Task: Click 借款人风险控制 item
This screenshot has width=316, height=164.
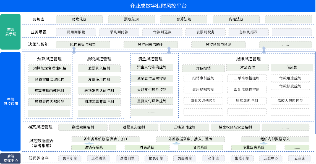Action: (290, 101)
